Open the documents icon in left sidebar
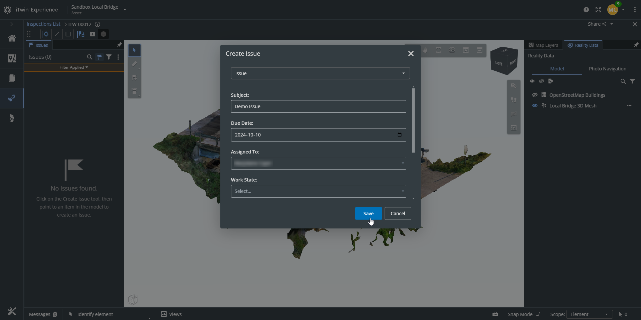The width and height of the screenshot is (641, 320). (x=12, y=78)
